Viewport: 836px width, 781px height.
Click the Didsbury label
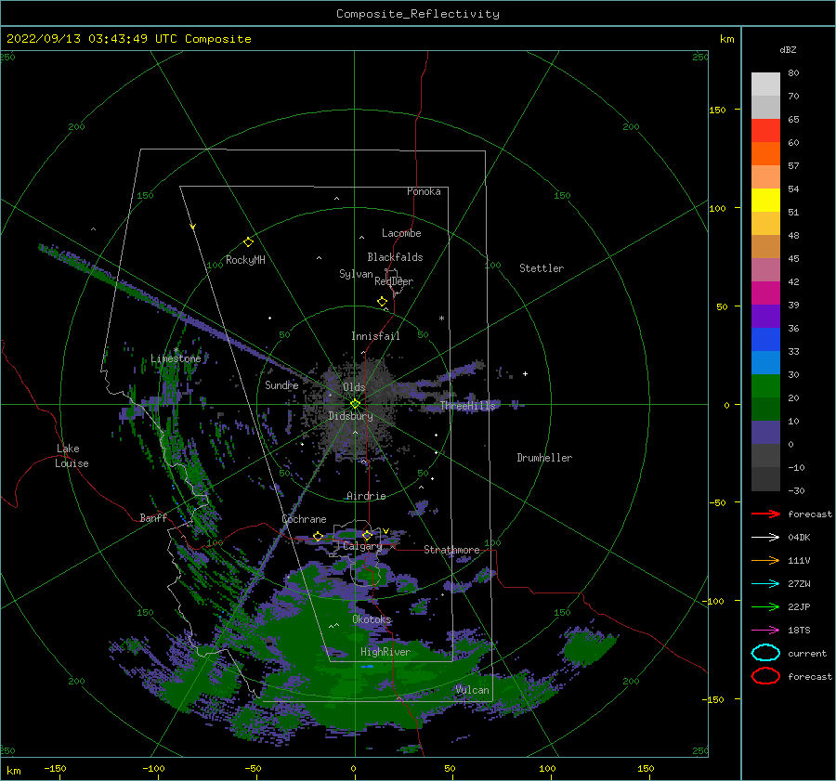(350, 416)
